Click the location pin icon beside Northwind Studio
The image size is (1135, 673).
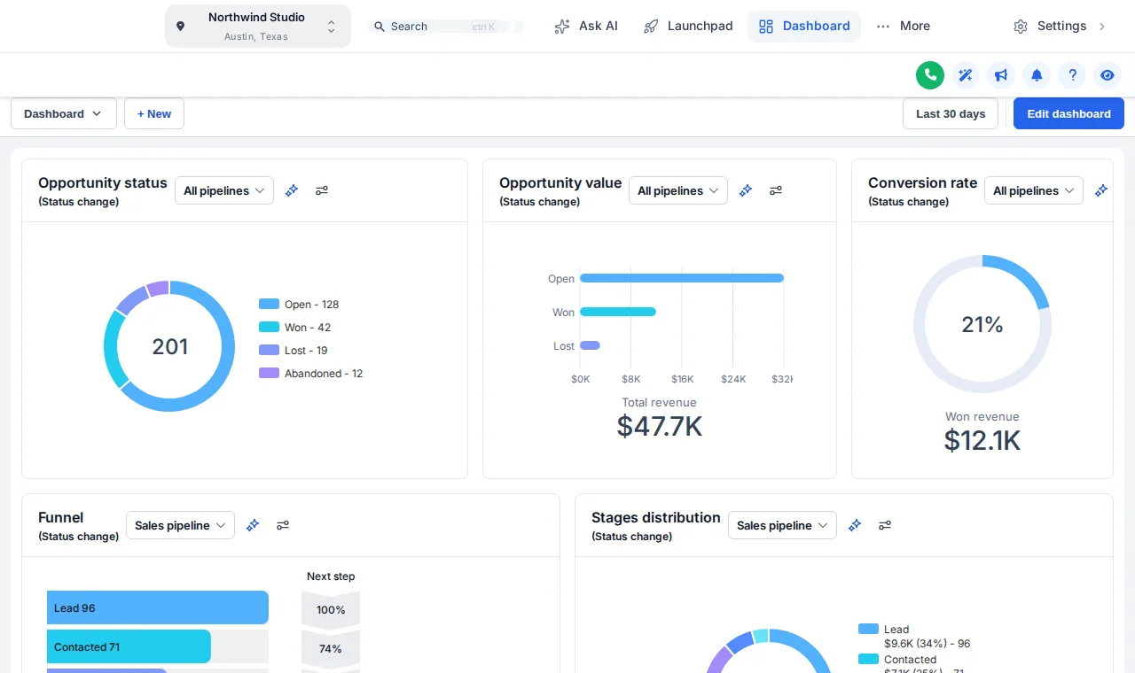[x=181, y=27]
